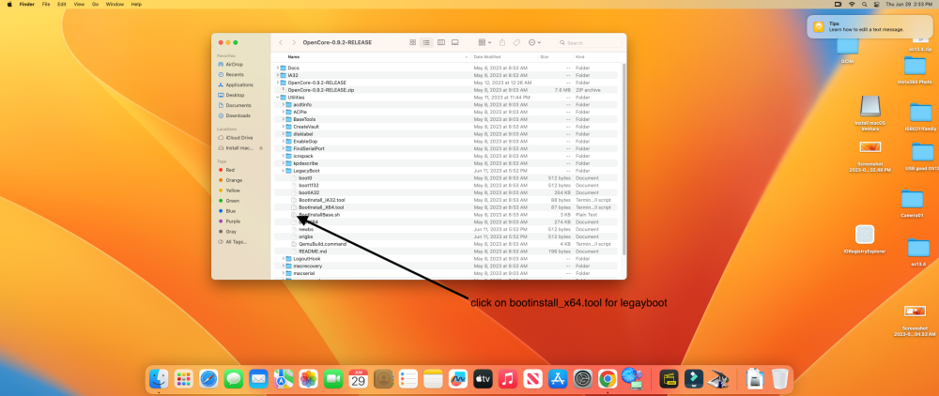The width and height of the screenshot is (939, 396).
Task: Click the Wi-Fi icon in menu bar
Action: click(x=852, y=4)
